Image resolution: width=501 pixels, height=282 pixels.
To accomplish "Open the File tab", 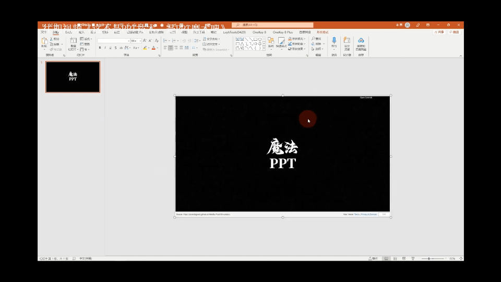I will pyautogui.click(x=44, y=32).
